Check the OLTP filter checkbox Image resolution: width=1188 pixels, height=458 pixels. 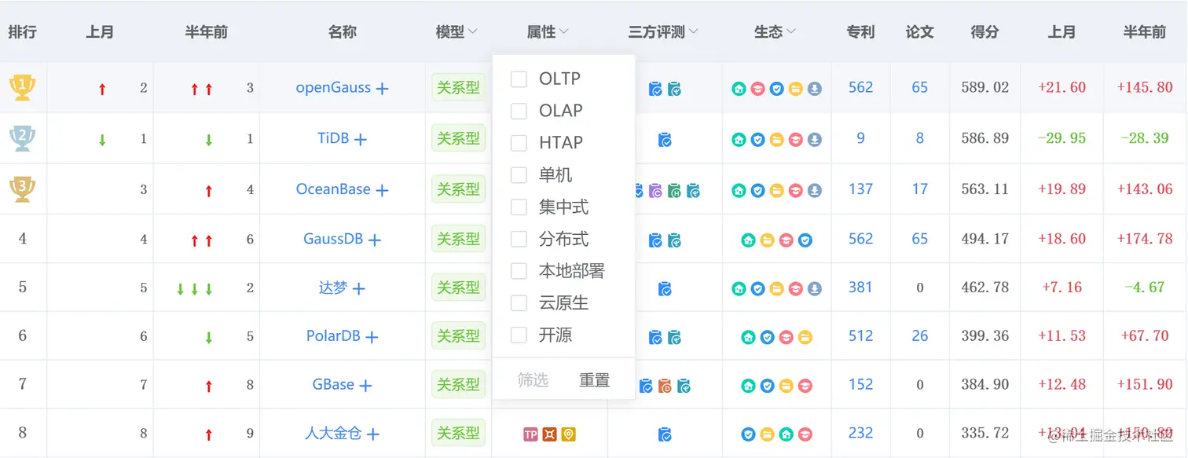tap(519, 79)
